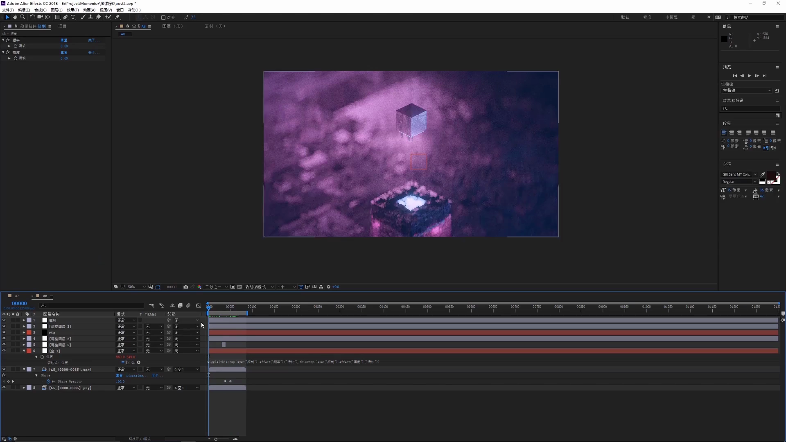This screenshot has width=786, height=442.
Task: Select the Hand tool
Action: point(15,17)
